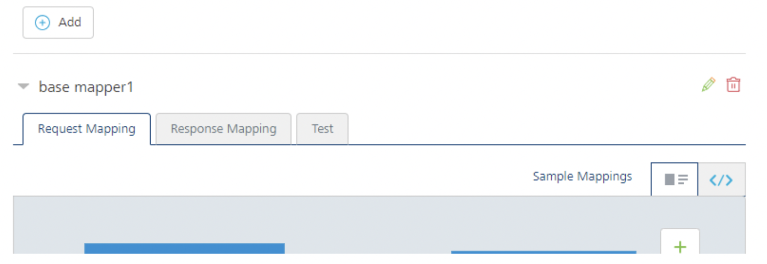Select the visual mapping view icon
Image resolution: width=767 pixels, height=264 pixels.
click(675, 180)
